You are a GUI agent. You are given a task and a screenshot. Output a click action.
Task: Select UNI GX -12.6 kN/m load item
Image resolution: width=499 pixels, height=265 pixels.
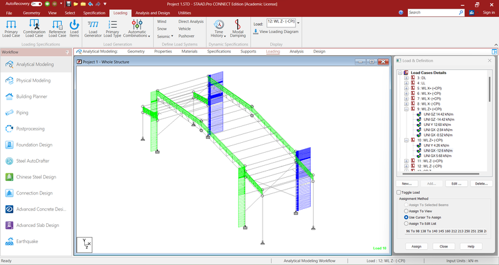click(x=438, y=151)
